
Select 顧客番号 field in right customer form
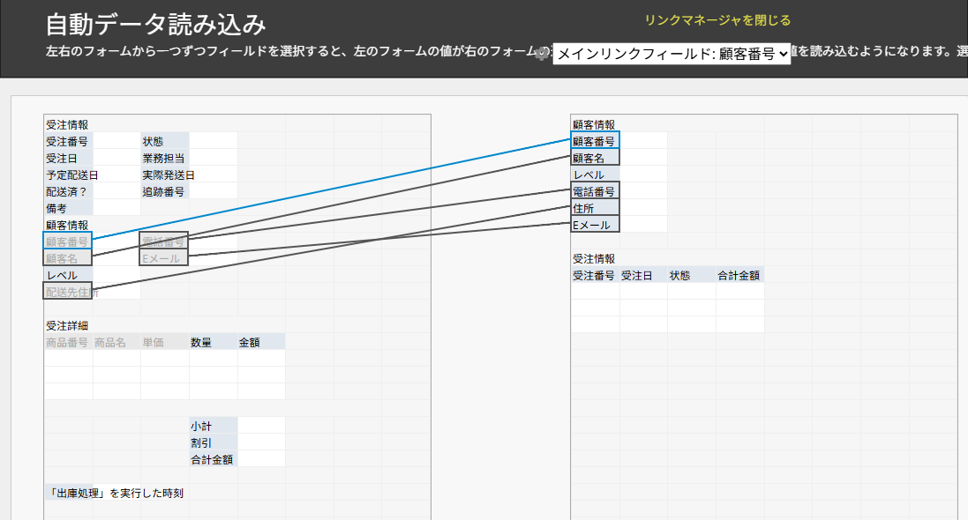[x=595, y=141]
